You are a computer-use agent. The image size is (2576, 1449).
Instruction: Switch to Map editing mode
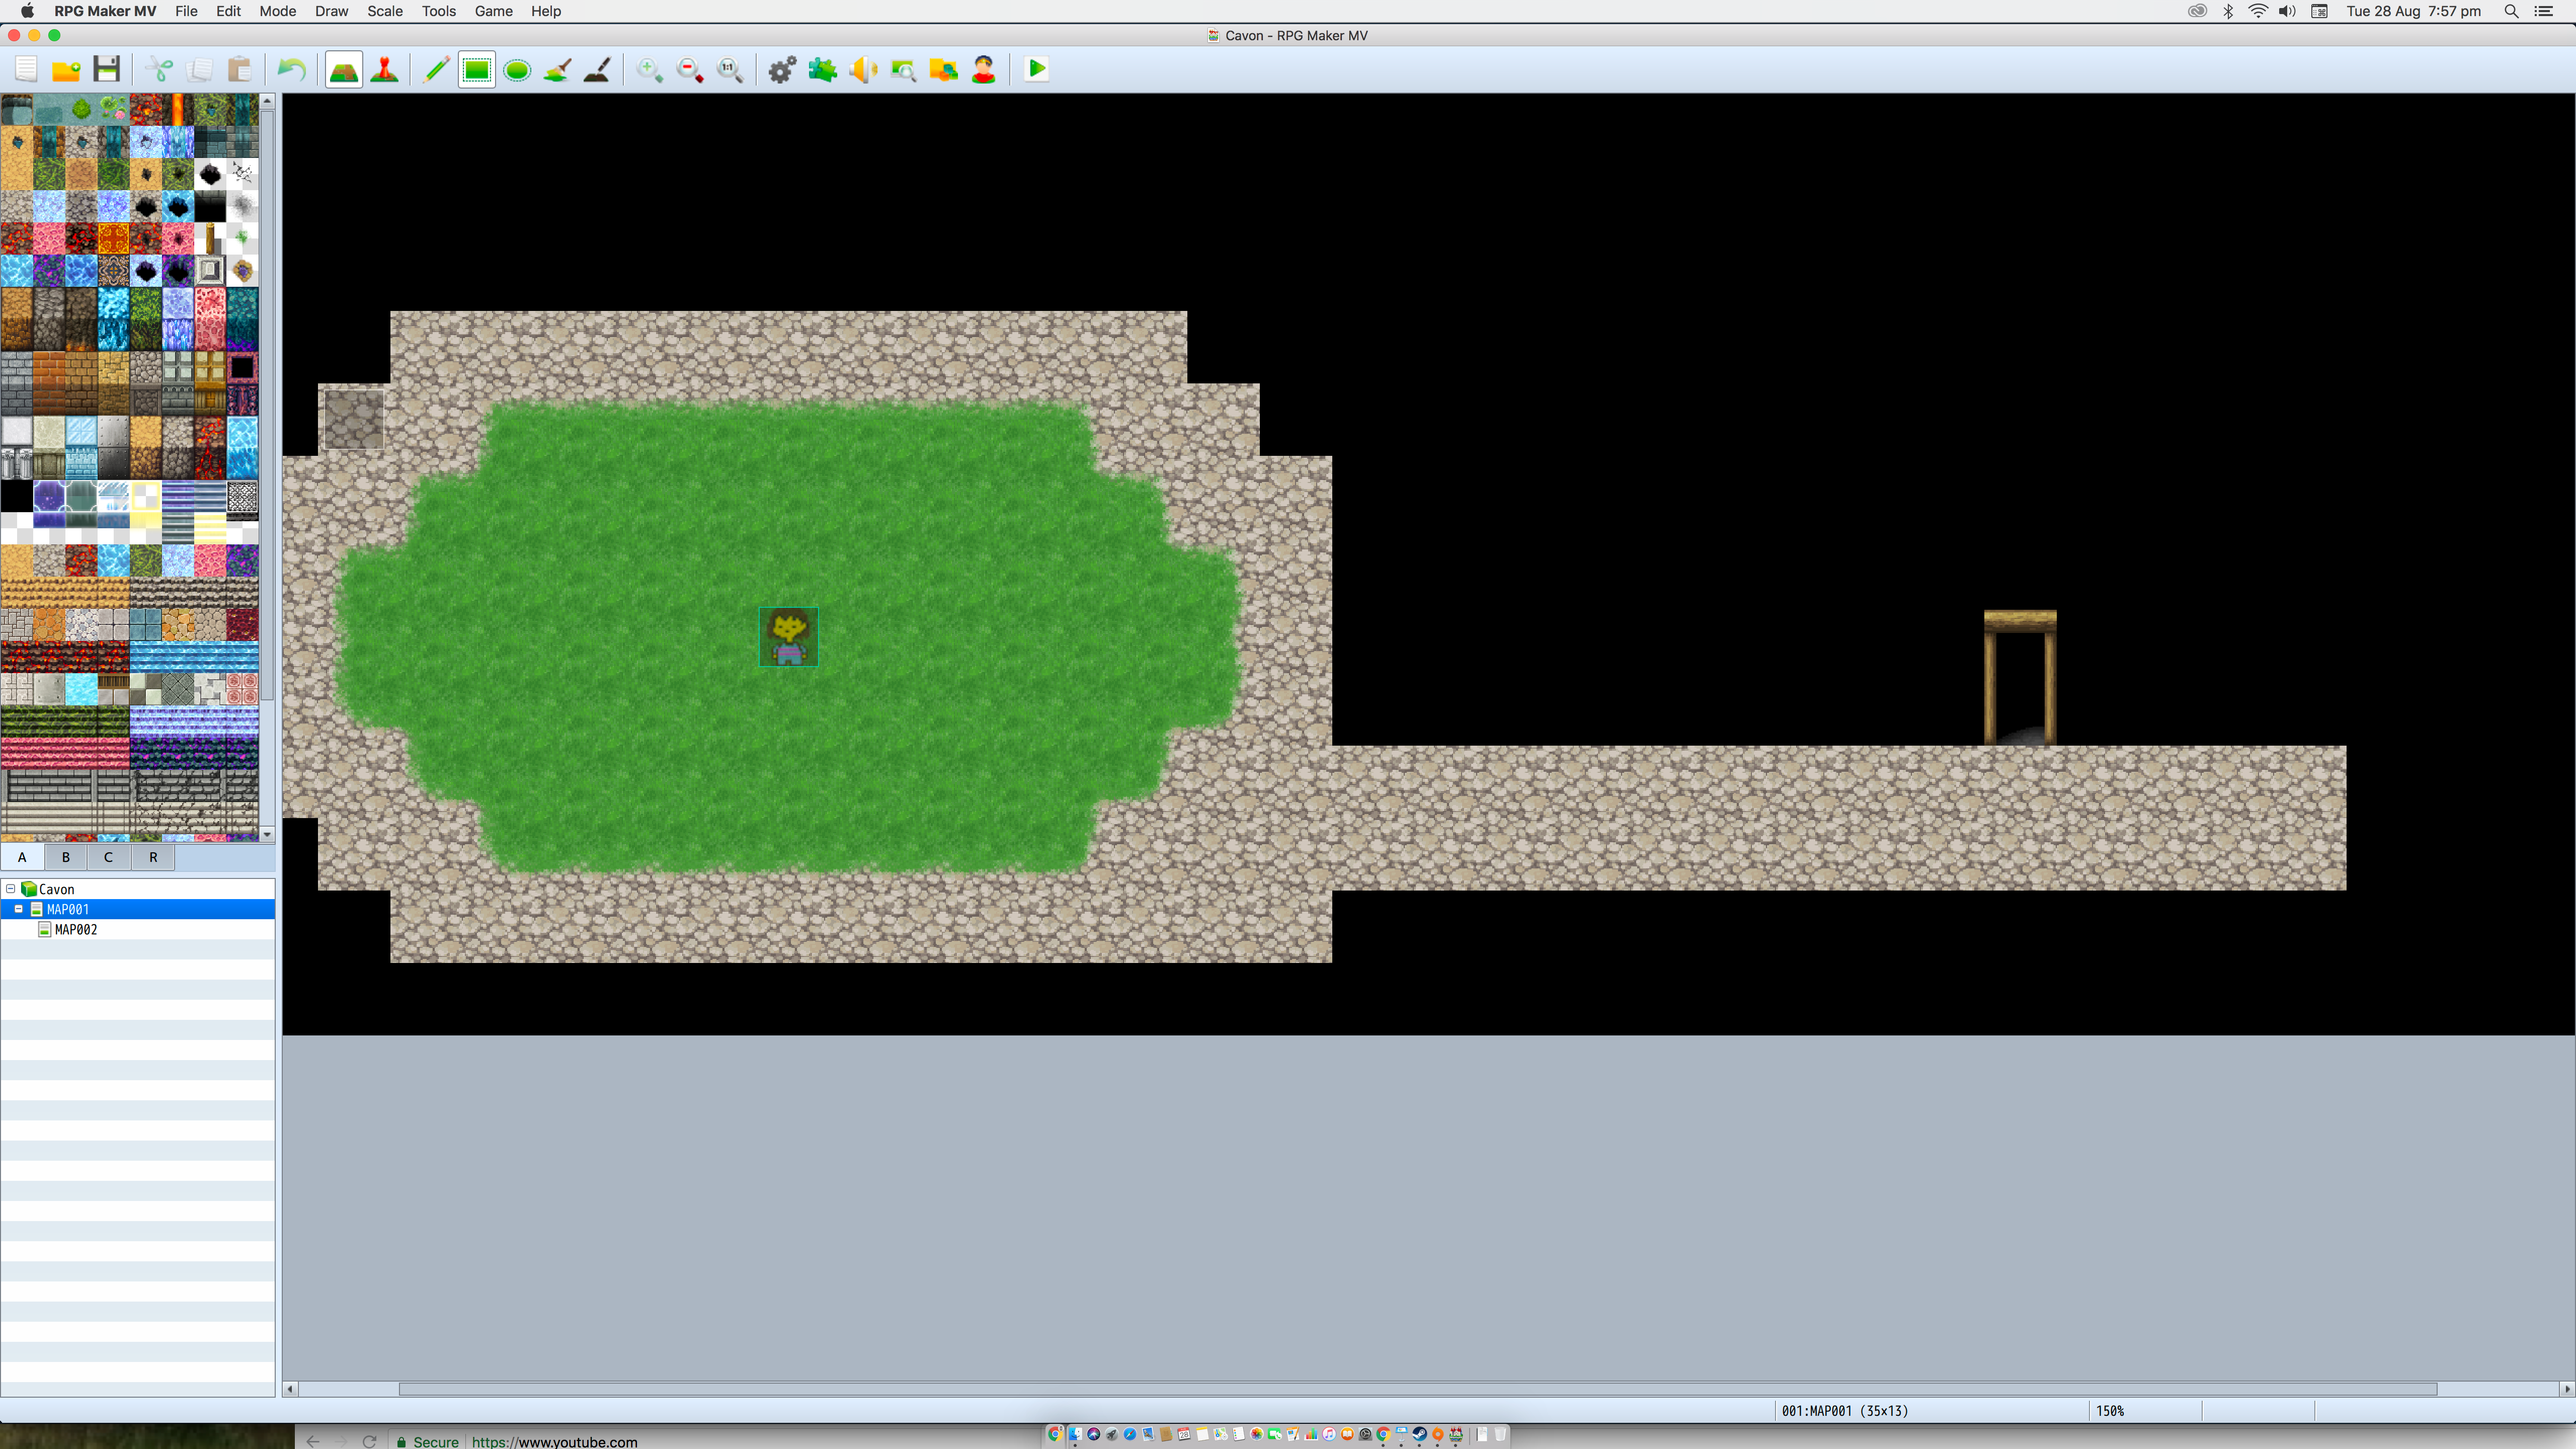pyautogui.click(x=344, y=69)
